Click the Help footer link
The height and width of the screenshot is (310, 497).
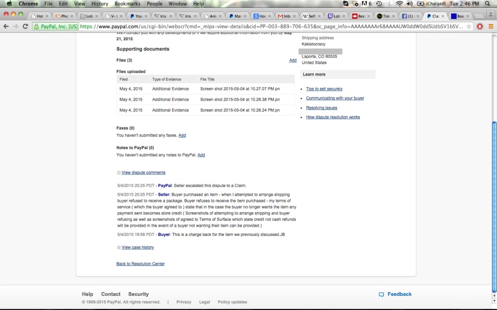[87, 294]
